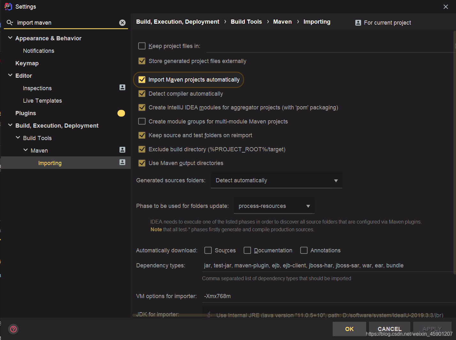Screen dimensions: 456x340
Task: Enable automatic download of Sources
Action: [208, 250]
